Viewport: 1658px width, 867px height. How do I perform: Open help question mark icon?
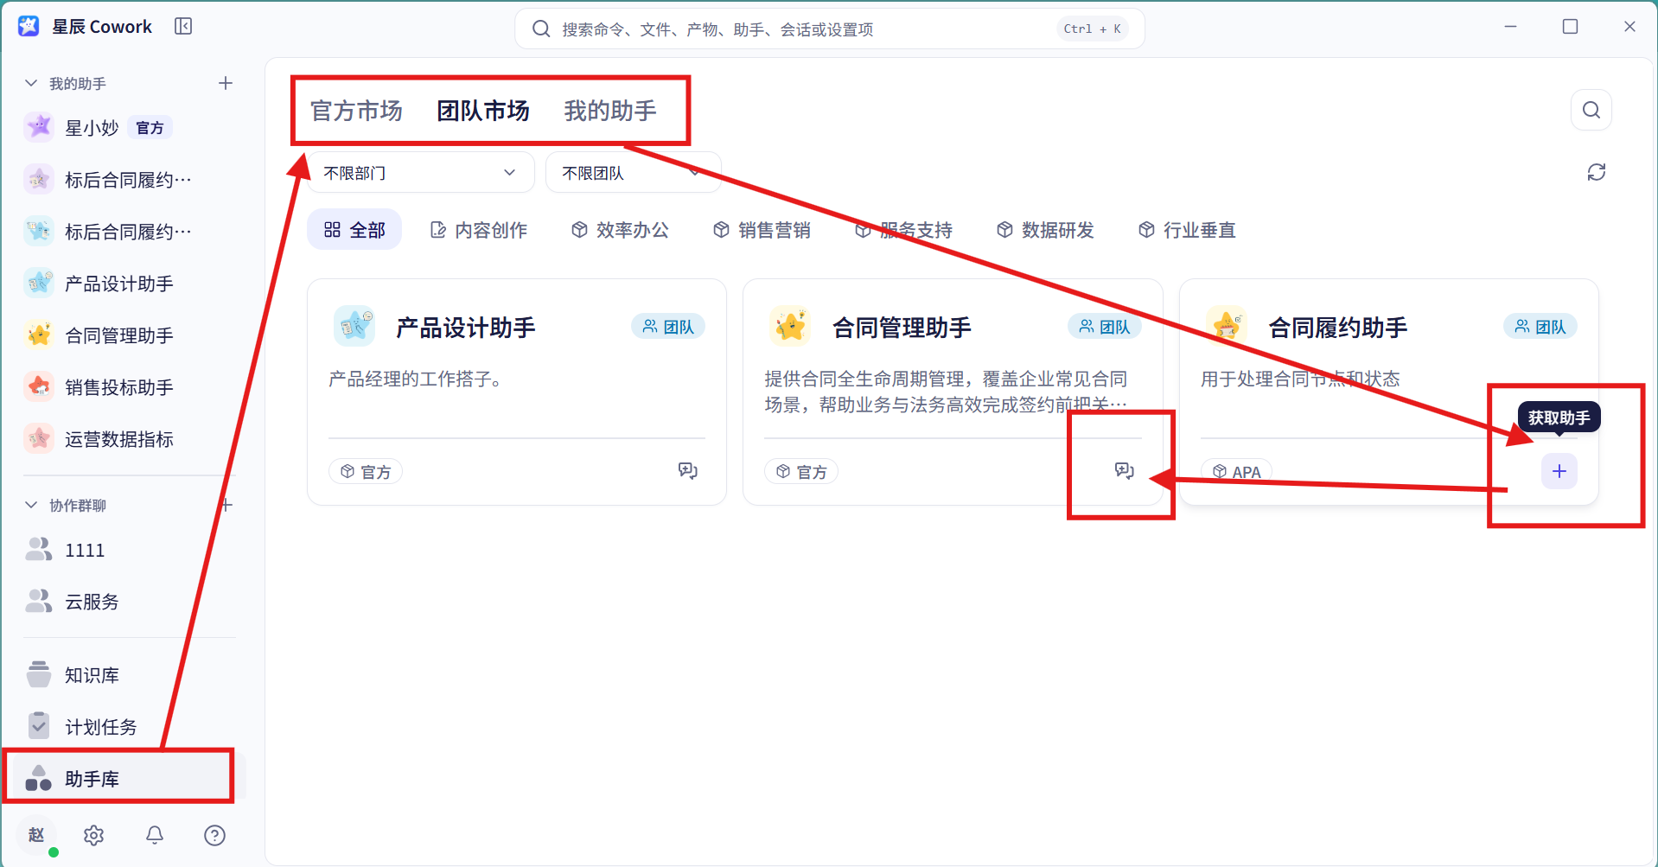[214, 835]
